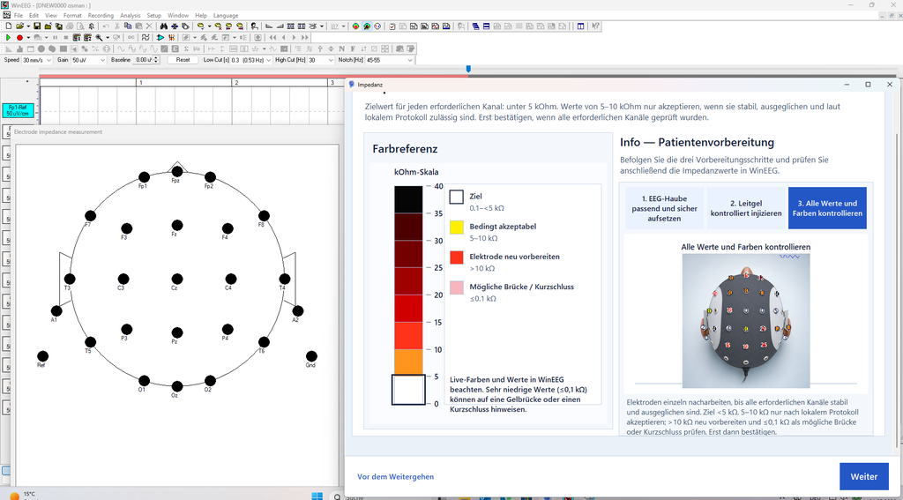Screen dimensions: 903x500
Task: Open the Language menu
Action: 226,16
